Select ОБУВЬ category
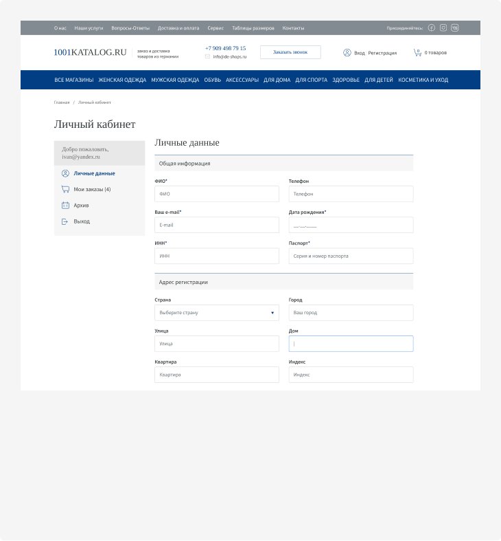The image size is (501, 541). point(213,80)
